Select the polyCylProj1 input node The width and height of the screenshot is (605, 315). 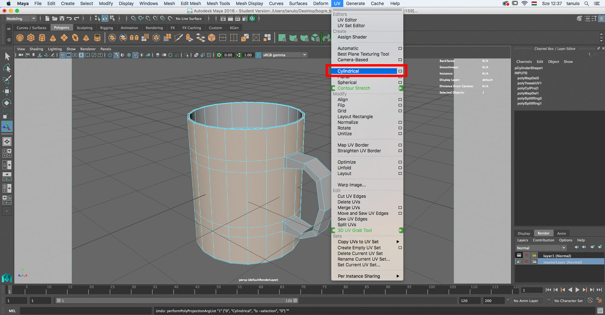[x=528, y=88]
